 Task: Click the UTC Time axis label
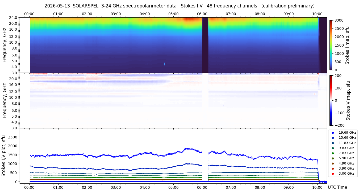pyautogui.click(x=337, y=187)
